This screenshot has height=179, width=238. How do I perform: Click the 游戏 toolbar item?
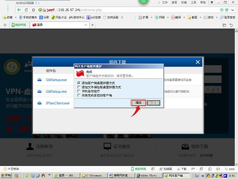tap(209, 17)
